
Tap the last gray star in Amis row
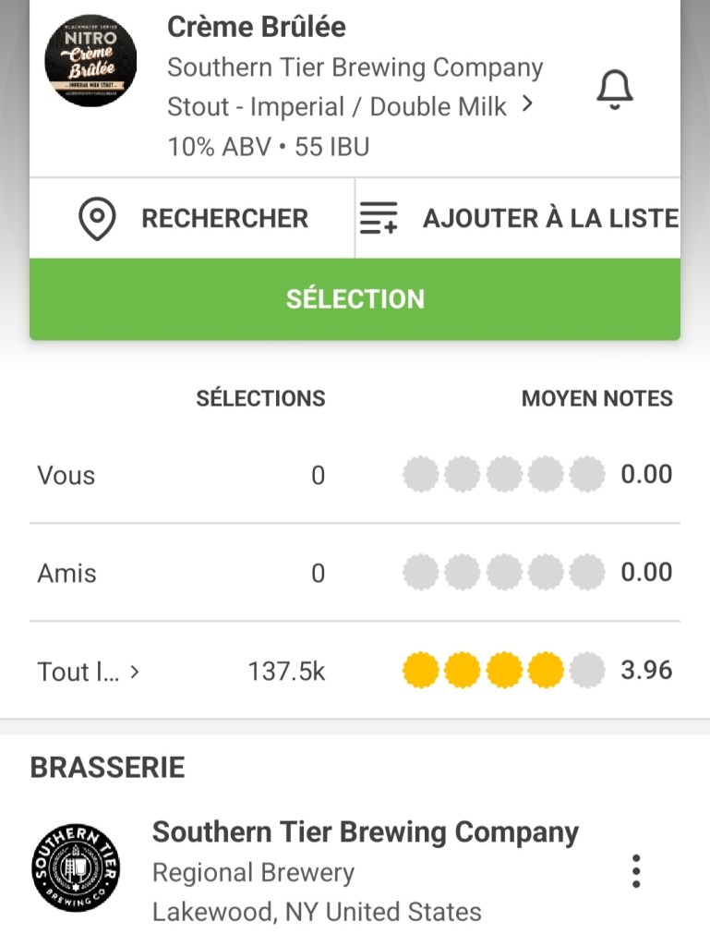tap(586, 574)
